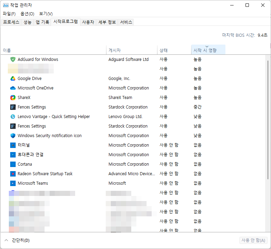The image size is (271, 249).
Task: Open the 보기(V) menu
Action: (x=46, y=14)
